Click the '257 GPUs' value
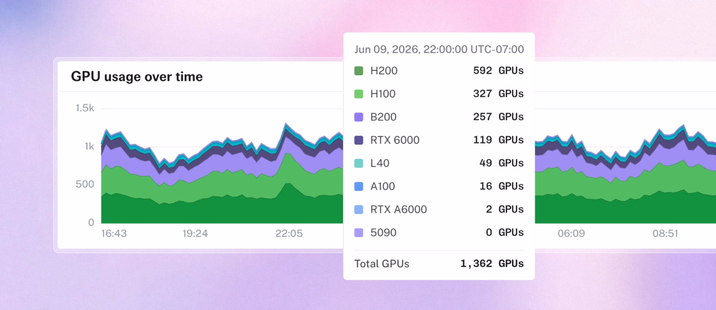 [x=498, y=117]
